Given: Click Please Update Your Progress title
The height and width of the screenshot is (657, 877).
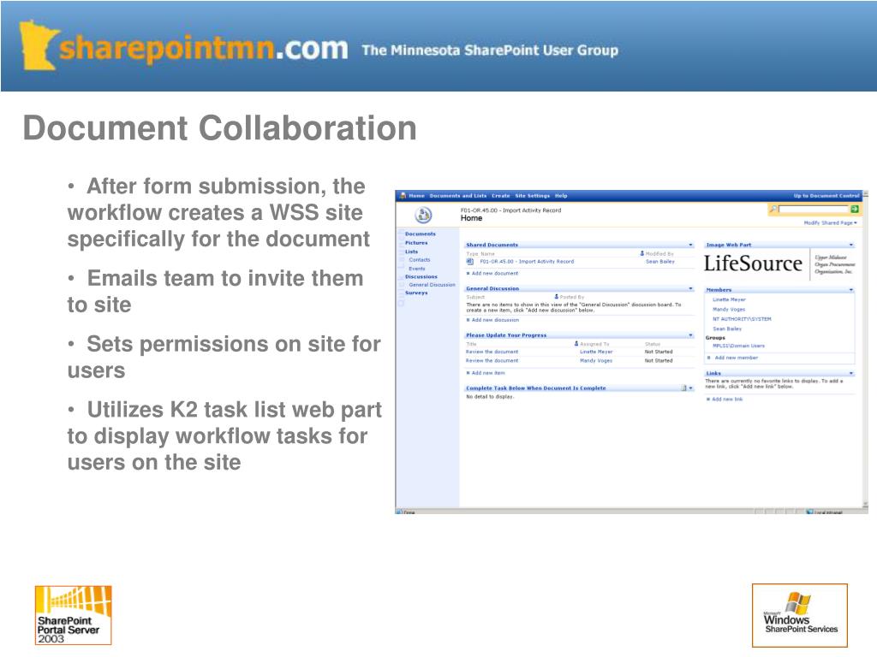Looking at the screenshot, I should pyautogui.click(x=506, y=335).
